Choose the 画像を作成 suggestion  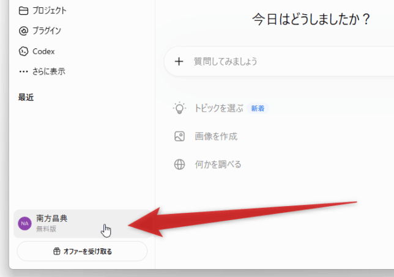(x=216, y=136)
